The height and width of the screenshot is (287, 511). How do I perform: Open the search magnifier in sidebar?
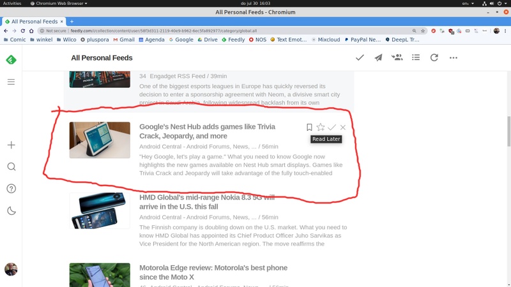pos(11,166)
